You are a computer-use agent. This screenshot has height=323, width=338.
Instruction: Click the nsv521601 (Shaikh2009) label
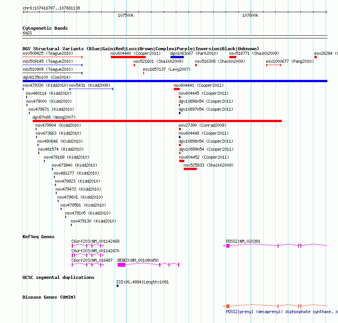(x=158, y=61)
